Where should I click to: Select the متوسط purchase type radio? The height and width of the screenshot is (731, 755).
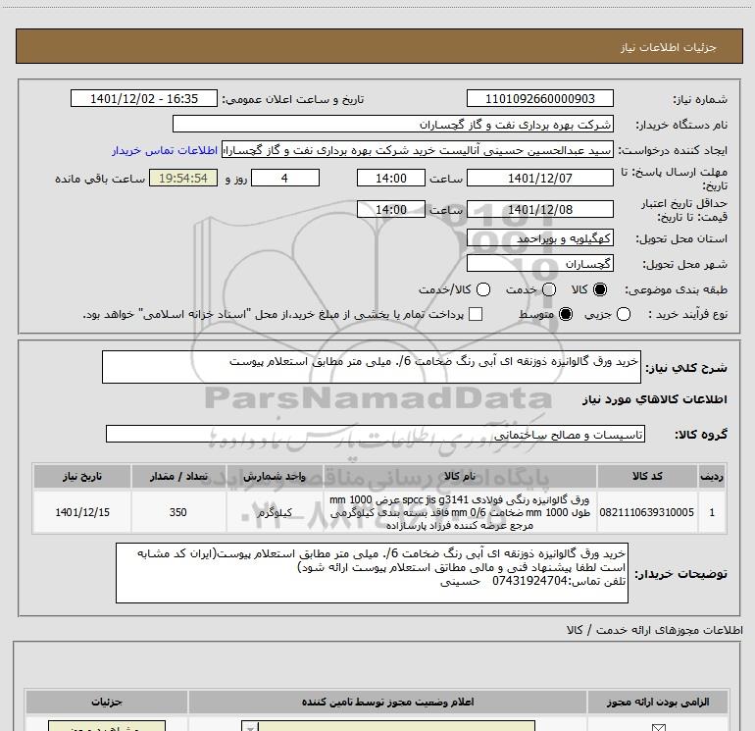[x=566, y=315]
